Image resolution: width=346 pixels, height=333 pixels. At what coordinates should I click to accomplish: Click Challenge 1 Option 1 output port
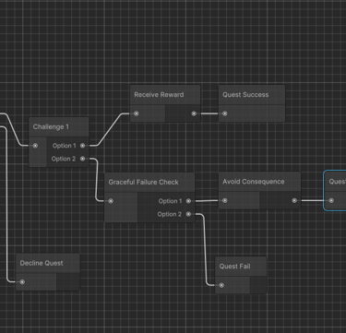coord(82,146)
